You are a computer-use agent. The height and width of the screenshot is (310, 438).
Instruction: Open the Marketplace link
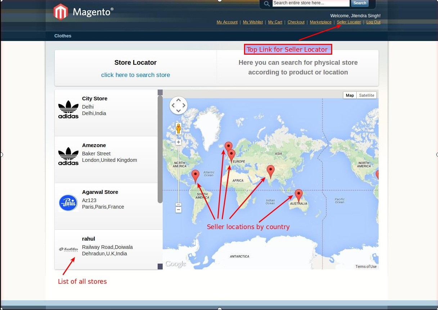tap(321, 22)
